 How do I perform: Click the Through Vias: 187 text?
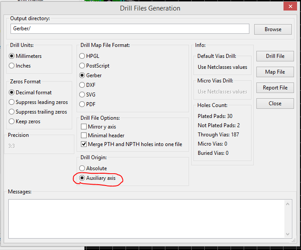click(218, 135)
